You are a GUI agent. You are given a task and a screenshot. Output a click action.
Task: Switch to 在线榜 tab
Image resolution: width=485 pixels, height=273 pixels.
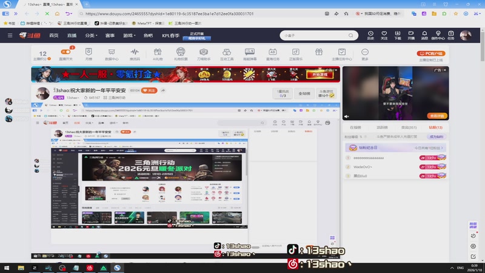coord(355,127)
